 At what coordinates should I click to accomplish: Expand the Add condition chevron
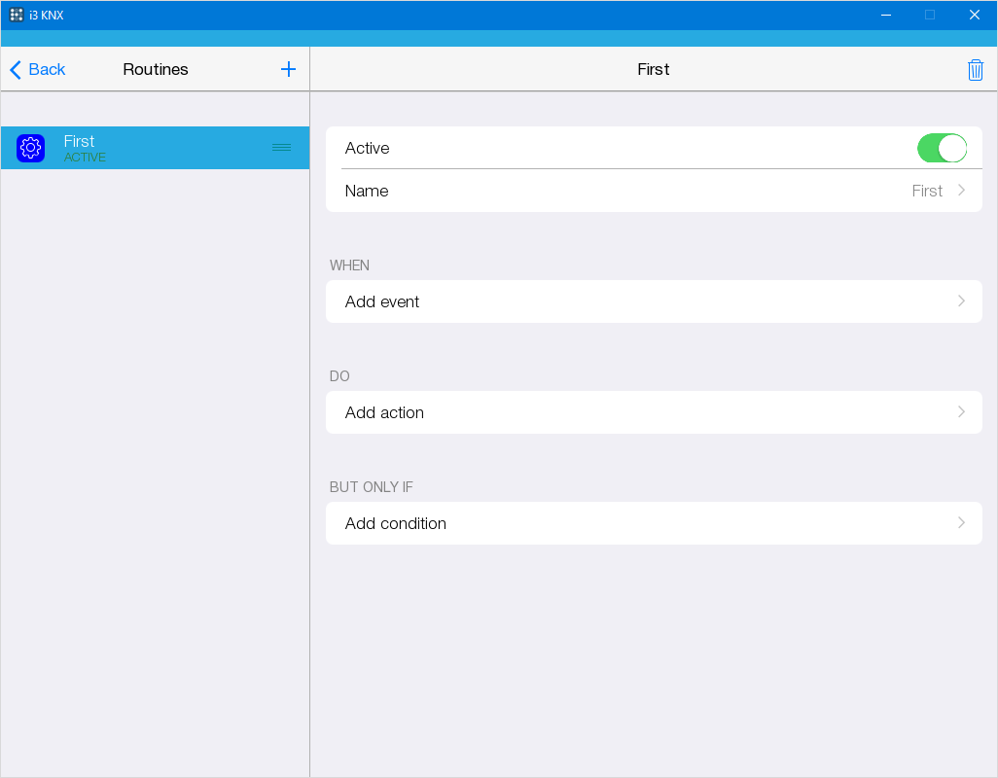pos(961,523)
